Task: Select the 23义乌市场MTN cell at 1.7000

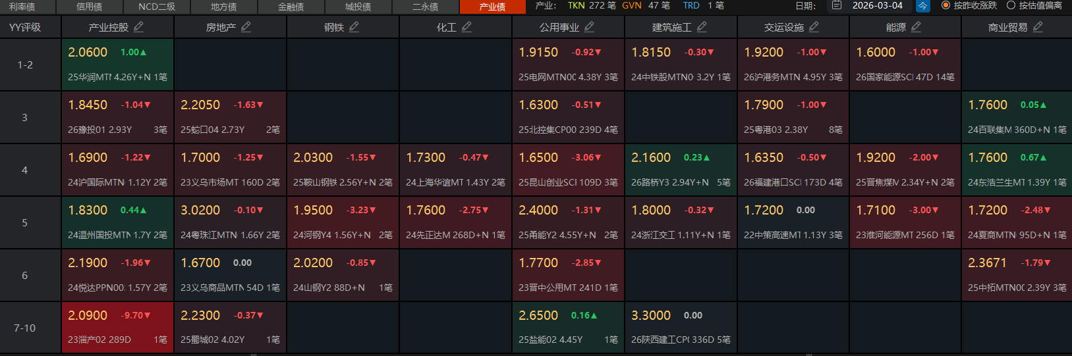Action: pos(230,170)
